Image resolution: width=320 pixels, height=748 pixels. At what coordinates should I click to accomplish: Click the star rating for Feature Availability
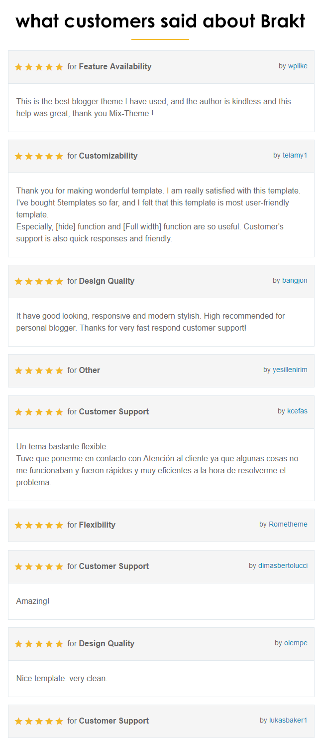pyautogui.click(x=39, y=67)
